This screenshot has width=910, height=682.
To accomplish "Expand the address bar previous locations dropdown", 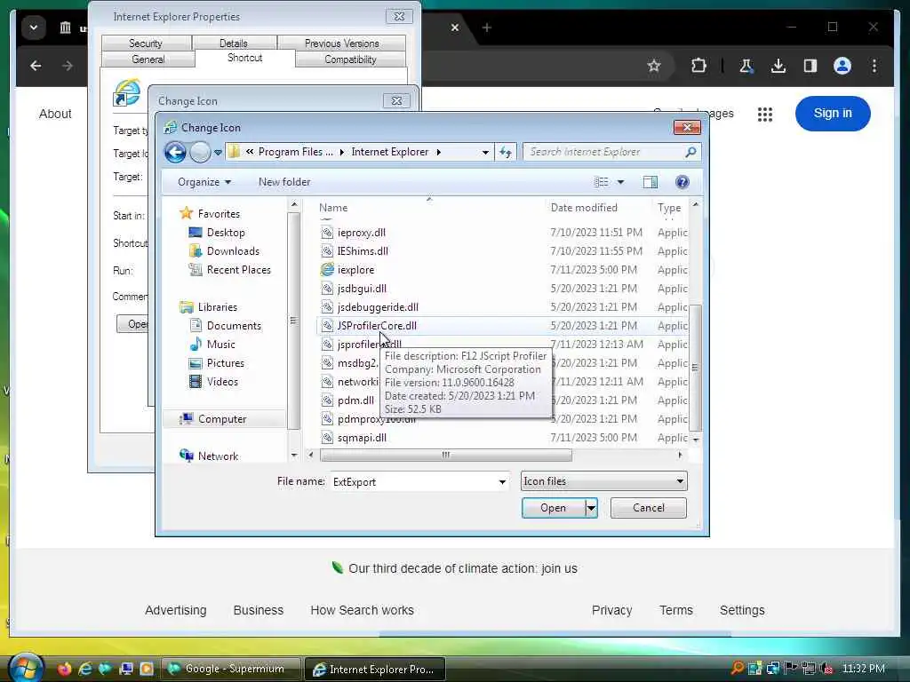I will tap(485, 152).
